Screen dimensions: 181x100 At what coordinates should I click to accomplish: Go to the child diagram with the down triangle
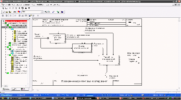(29, 8)
